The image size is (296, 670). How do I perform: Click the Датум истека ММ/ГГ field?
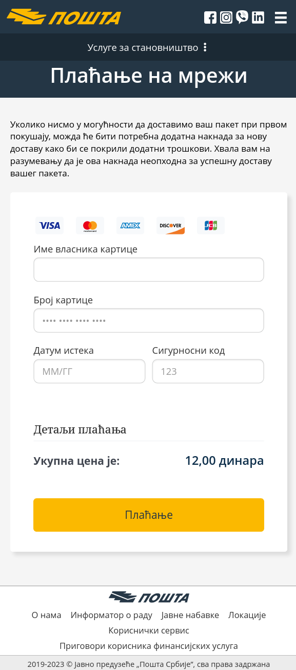(90, 371)
